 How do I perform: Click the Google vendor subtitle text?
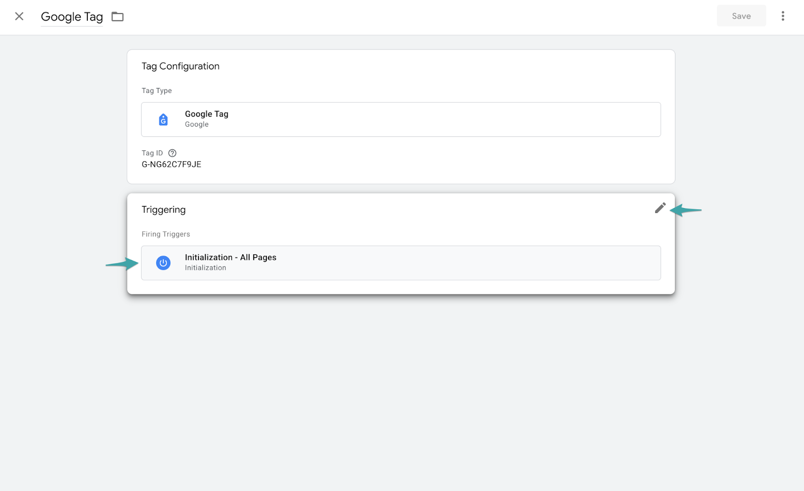pos(196,125)
